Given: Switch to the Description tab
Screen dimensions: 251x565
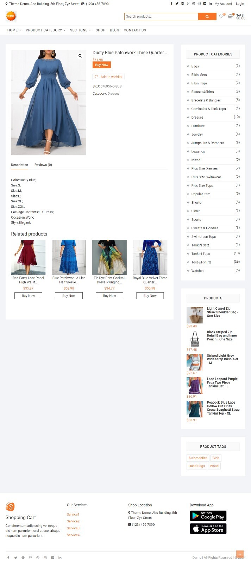Looking at the screenshot, I should [x=19, y=165].
